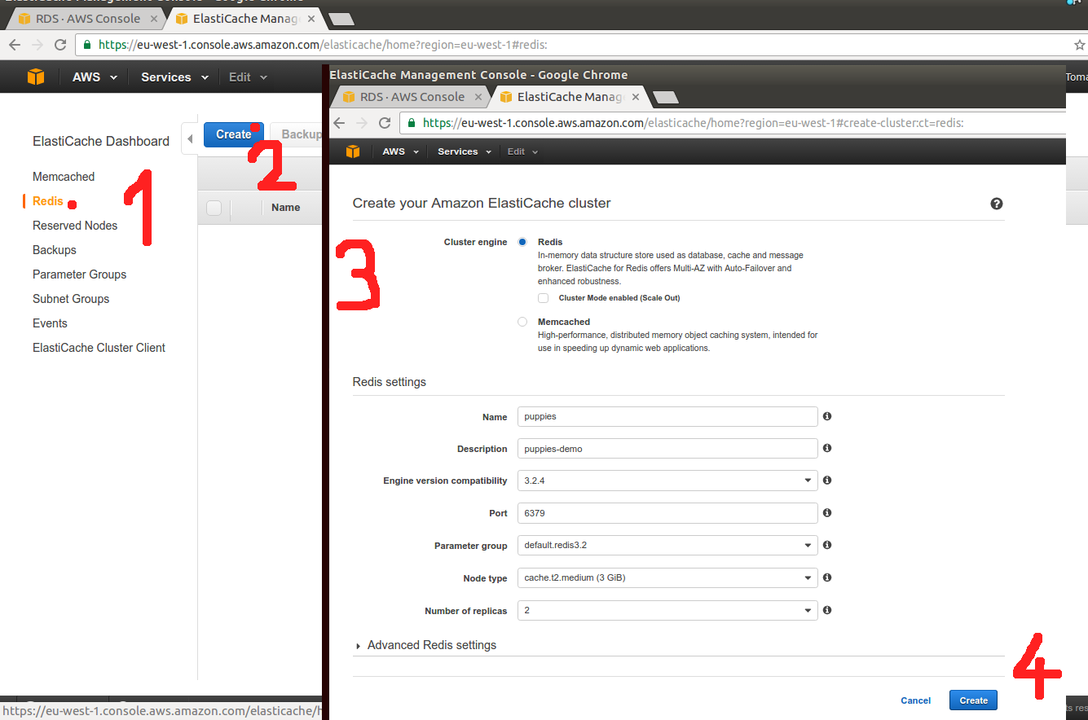Screen dimensions: 1088x720
Task: Open Events in the sidebar
Action: (x=50, y=323)
